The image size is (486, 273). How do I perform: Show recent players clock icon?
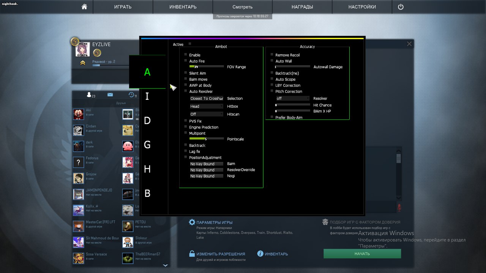coord(131,95)
